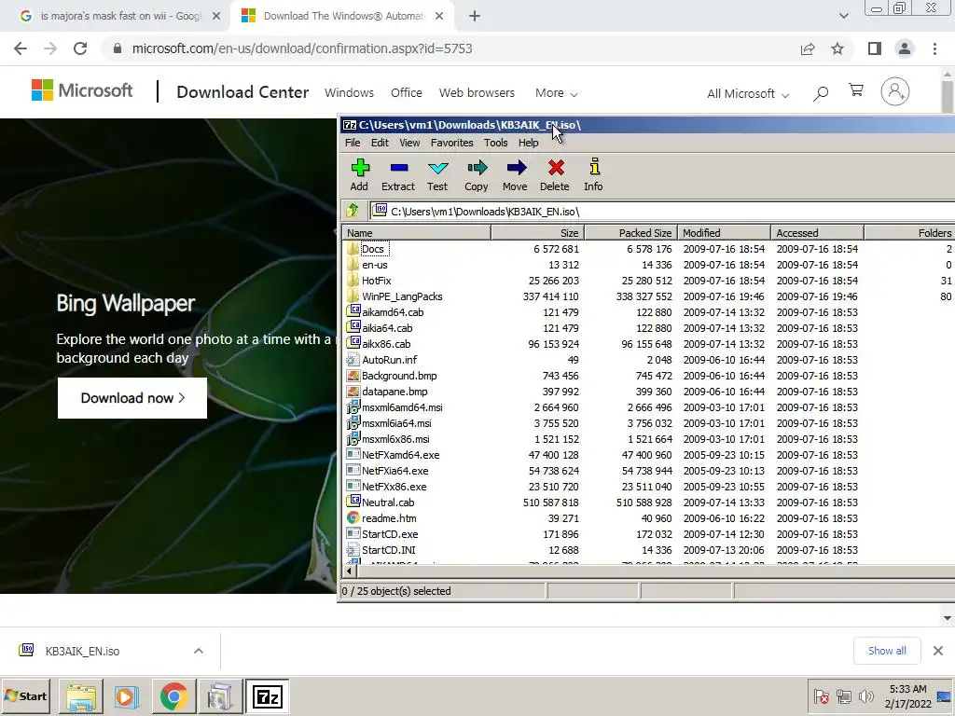
Task: Click the Copy toolbar button
Action: pyautogui.click(x=477, y=174)
